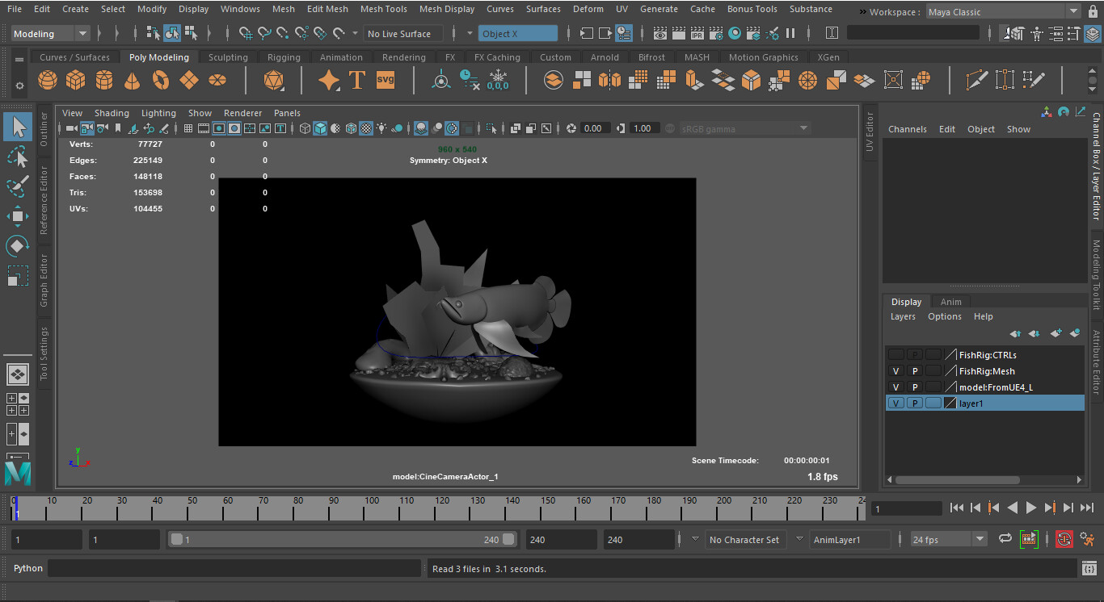The height and width of the screenshot is (602, 1104).
Task: Open the No Live Surface field
Action: coord(403,33)
